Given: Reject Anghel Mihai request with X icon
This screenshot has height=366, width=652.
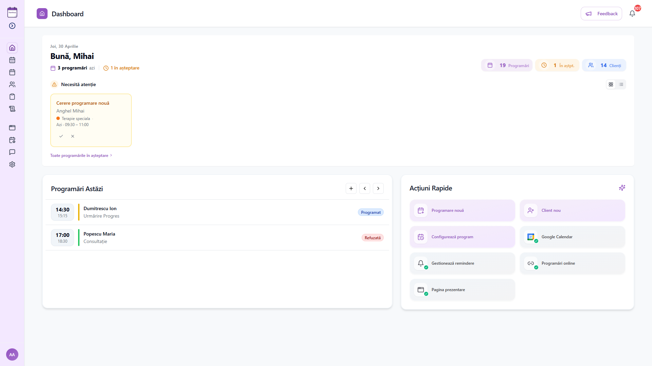Looking at the screenshot, I should click(x=73, y=136).
